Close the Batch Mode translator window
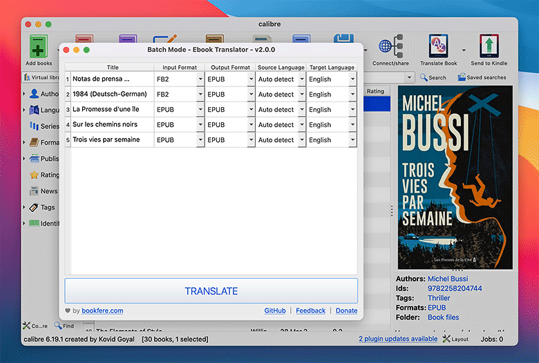Image resolution: width=539 pixels, height=363 pixels. pos(66,50)
